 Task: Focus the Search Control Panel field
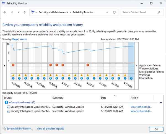pyautogui.click(x=142, y=12)
